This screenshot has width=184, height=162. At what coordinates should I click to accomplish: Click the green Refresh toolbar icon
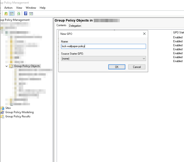pos(19,13)
